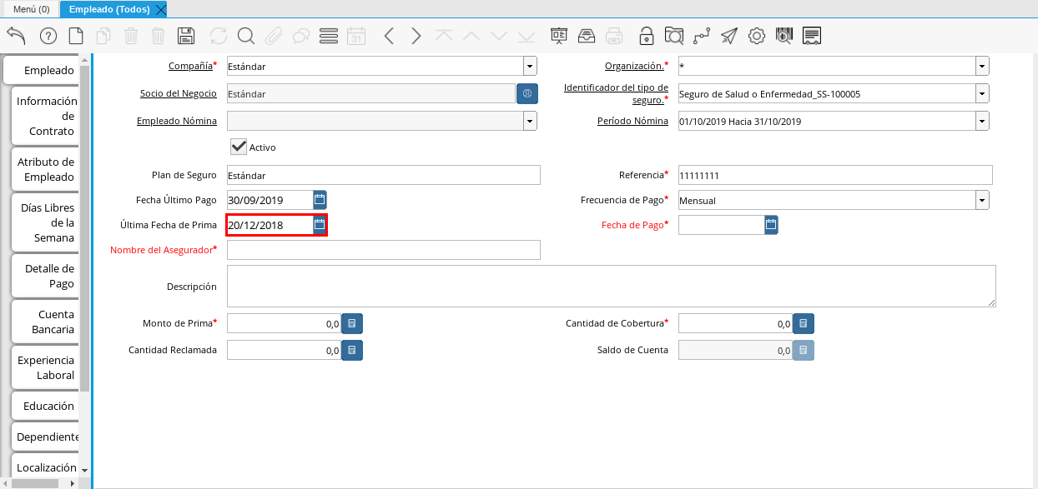Click the padlock icon in the toolbar
Screen dimensions: 1038x489
(646, 36)
